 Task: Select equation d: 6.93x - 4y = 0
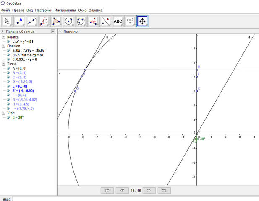pyautogui.click(x=25, y=59)
